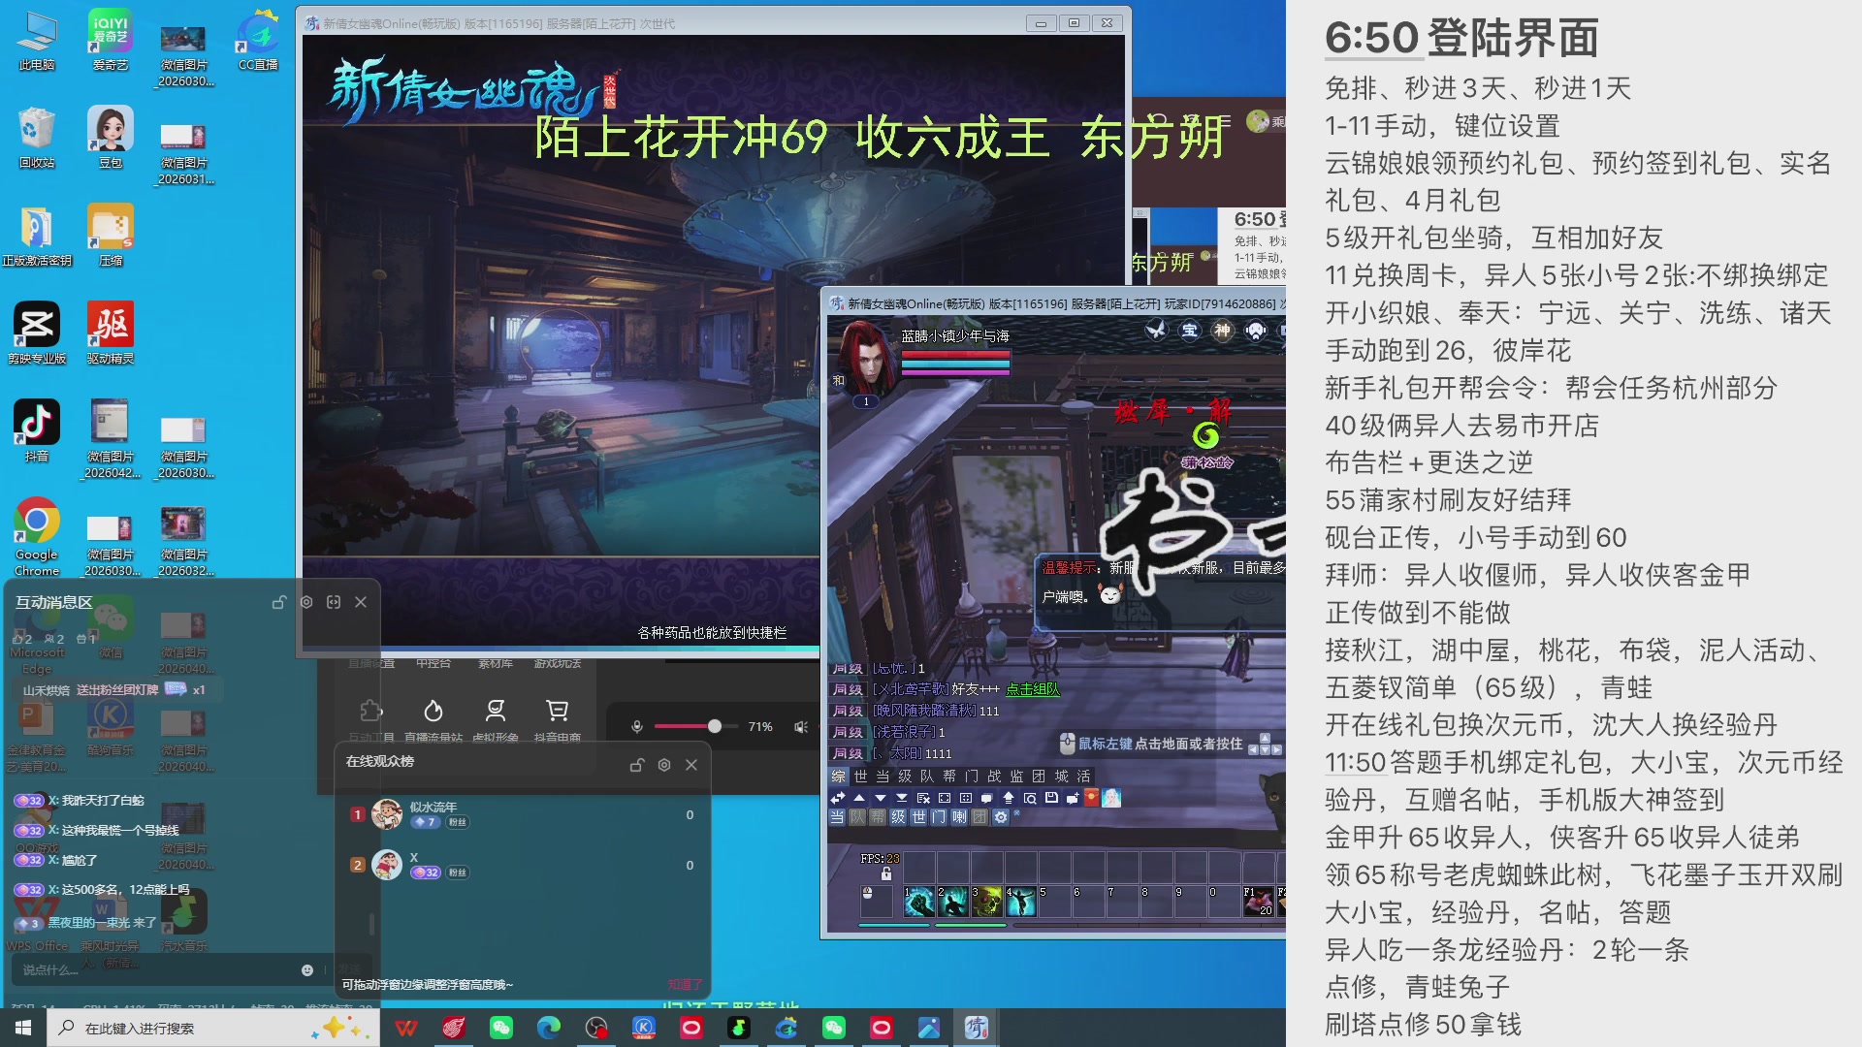Toggle the hotbar lock icon under FPS
The width and height of the screenshot is (1862, 1047).
point(885,874)
